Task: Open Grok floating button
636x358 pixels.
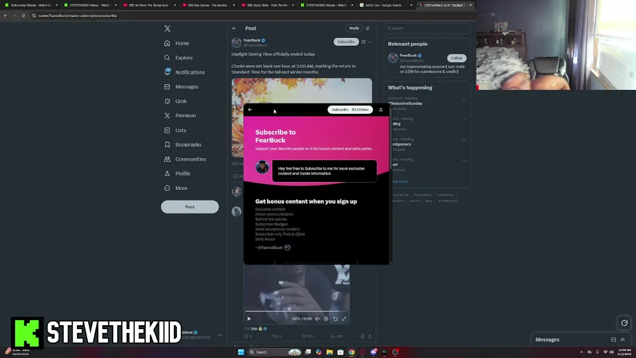Action: point(625,323)
